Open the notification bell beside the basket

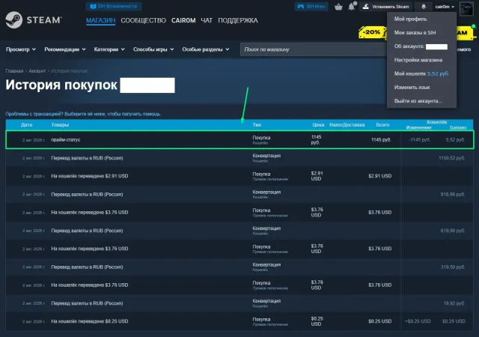coord(352,6)
